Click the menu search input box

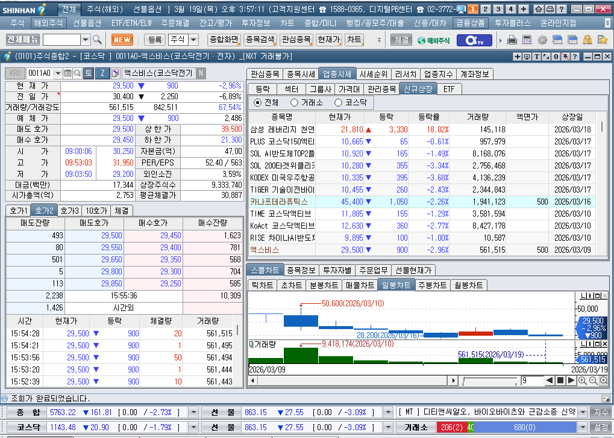tap(61, 40)
